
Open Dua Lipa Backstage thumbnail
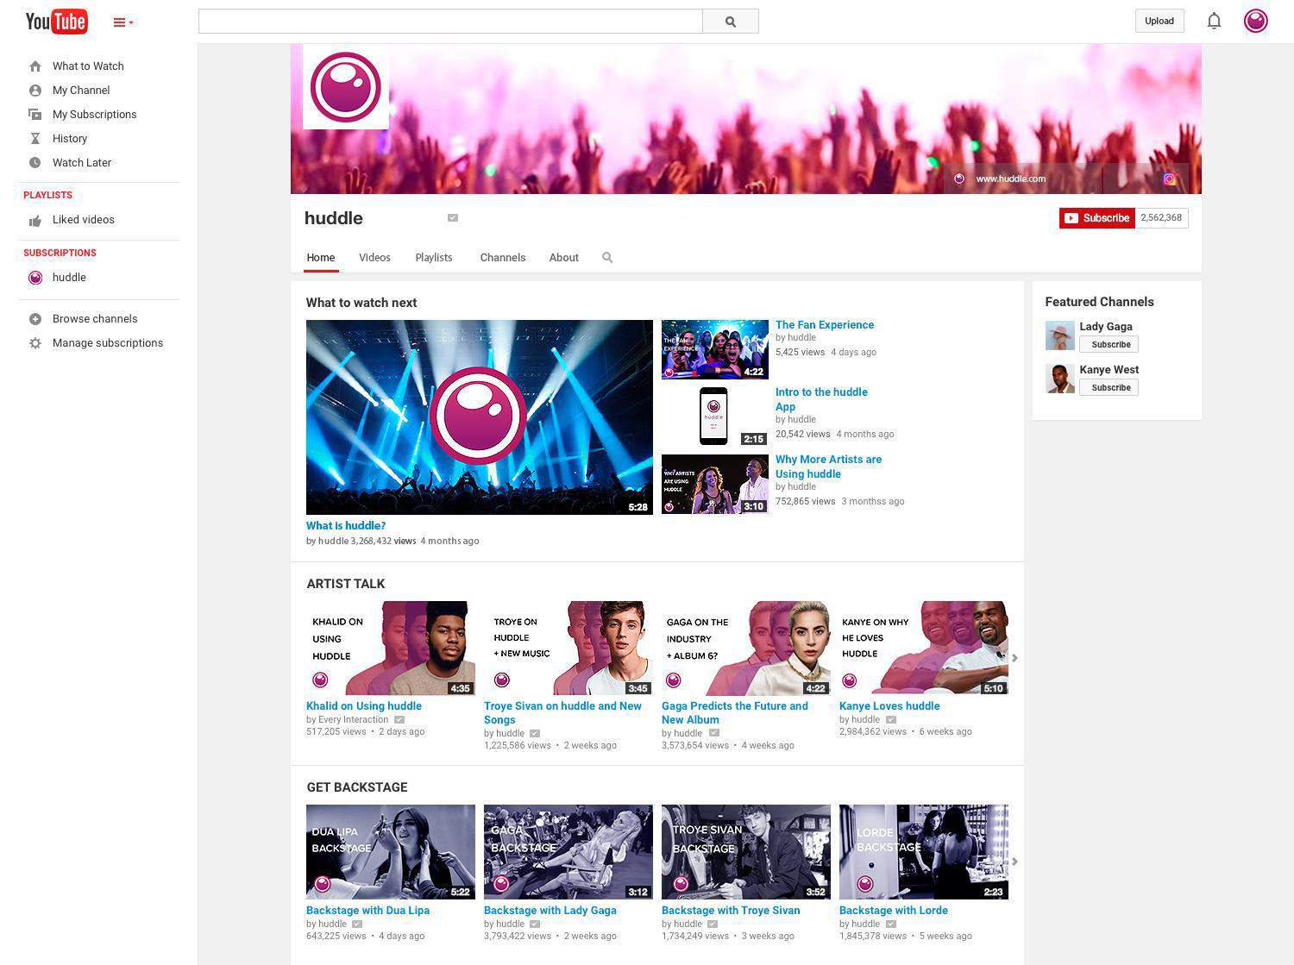click(391, 852)
